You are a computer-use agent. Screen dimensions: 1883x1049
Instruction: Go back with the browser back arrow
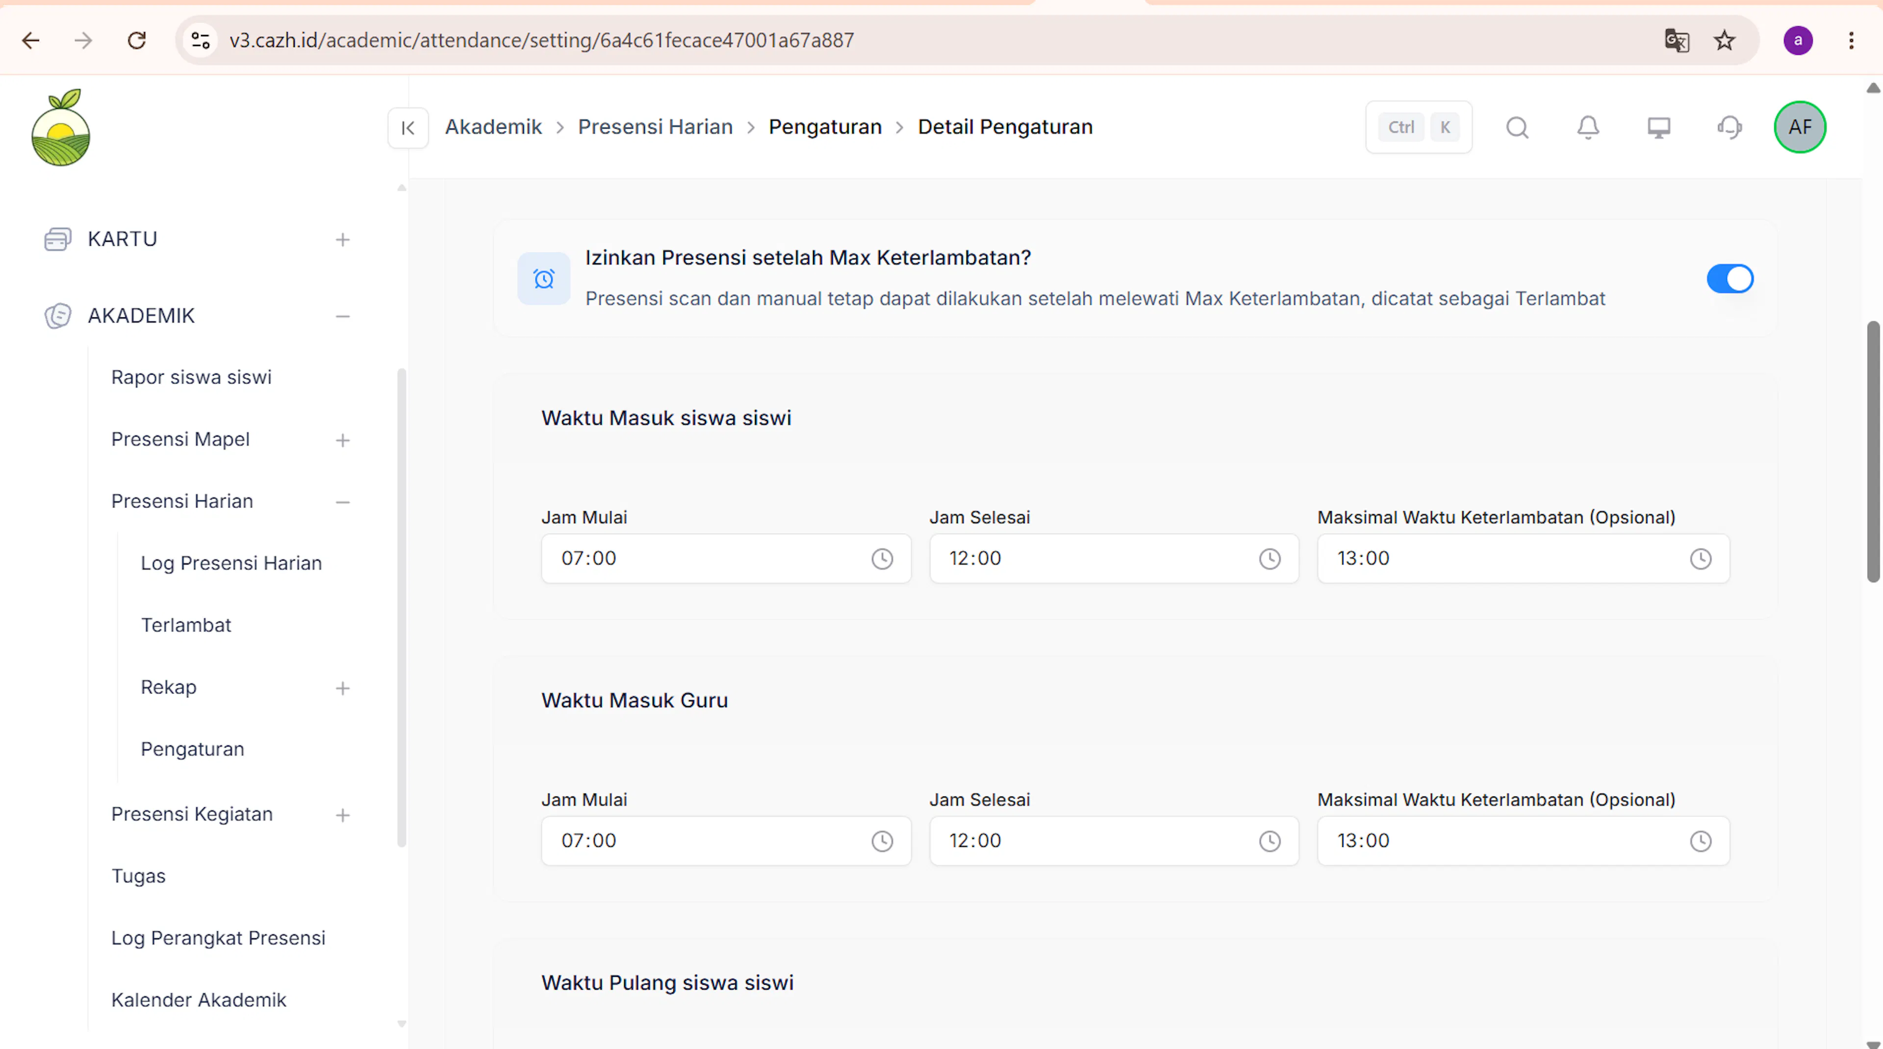pyautogui.click(x=31, y=40)
